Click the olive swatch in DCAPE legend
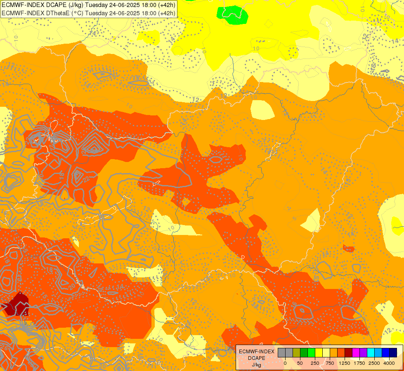 (297, 352)
